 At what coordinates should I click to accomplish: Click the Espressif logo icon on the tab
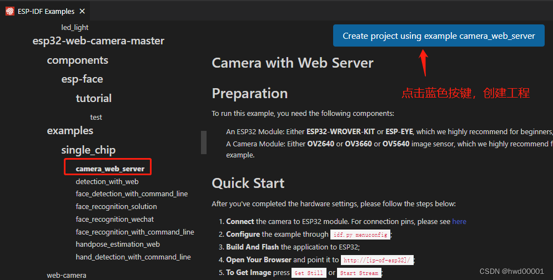point(10,11)
